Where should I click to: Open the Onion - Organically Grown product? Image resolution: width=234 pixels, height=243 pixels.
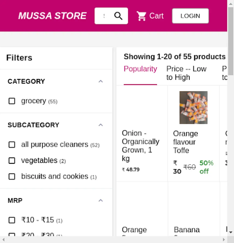140,146
